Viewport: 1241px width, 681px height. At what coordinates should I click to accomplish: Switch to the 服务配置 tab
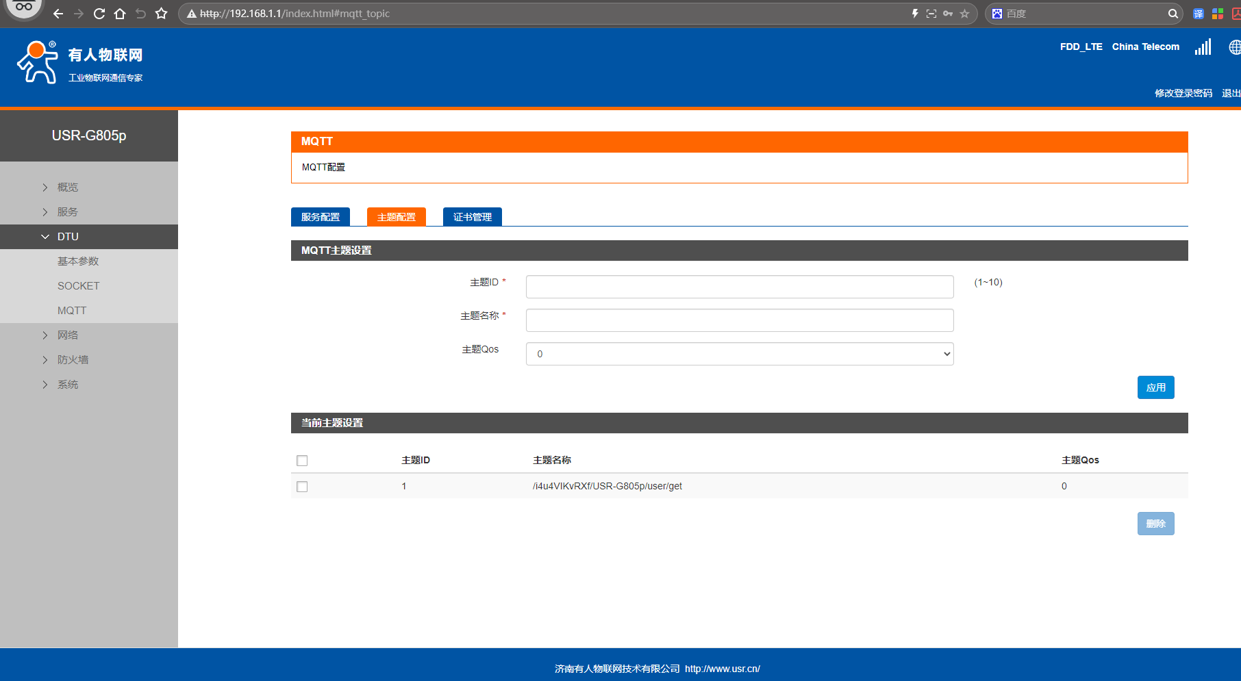click(321, 217)
